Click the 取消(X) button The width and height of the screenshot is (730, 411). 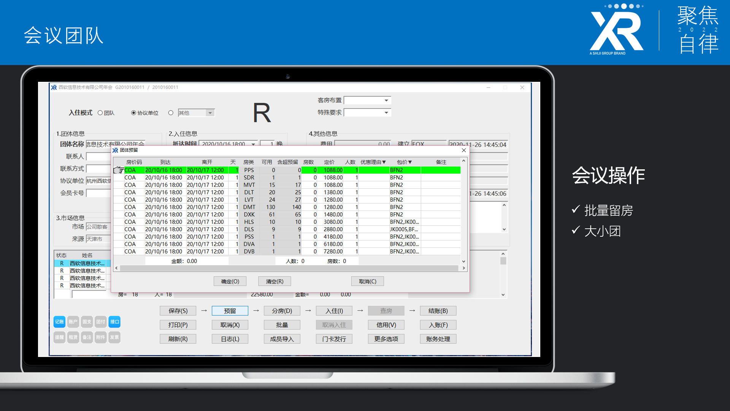coord(230,325)
